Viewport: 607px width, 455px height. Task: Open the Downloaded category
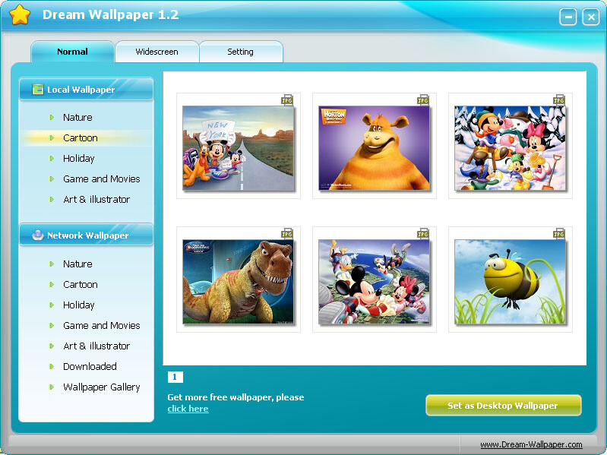pyautogui.click(x=90, y=366)
